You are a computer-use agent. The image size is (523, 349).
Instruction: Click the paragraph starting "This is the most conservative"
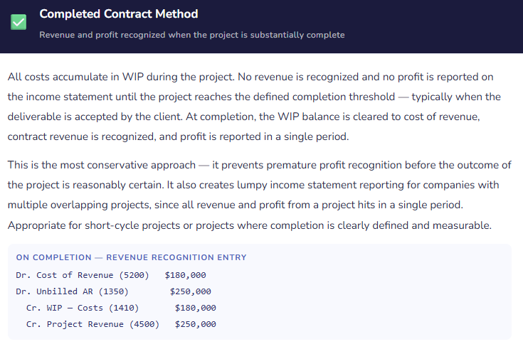tap(260, 195)
